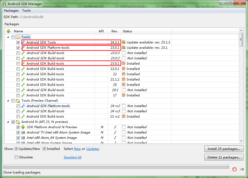Check the Build-tools 23.0.1 checkbox
This screenshot has width=248, height=178.
[x=18, y=64]
